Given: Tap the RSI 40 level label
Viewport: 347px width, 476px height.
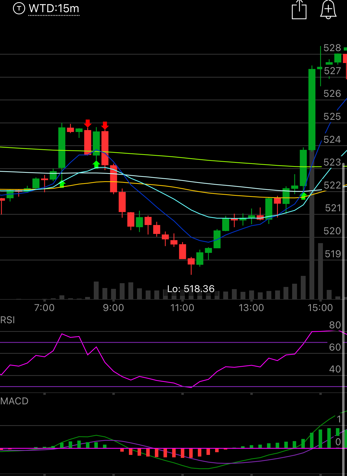Looking at the screenshot, I should [335, 369].
